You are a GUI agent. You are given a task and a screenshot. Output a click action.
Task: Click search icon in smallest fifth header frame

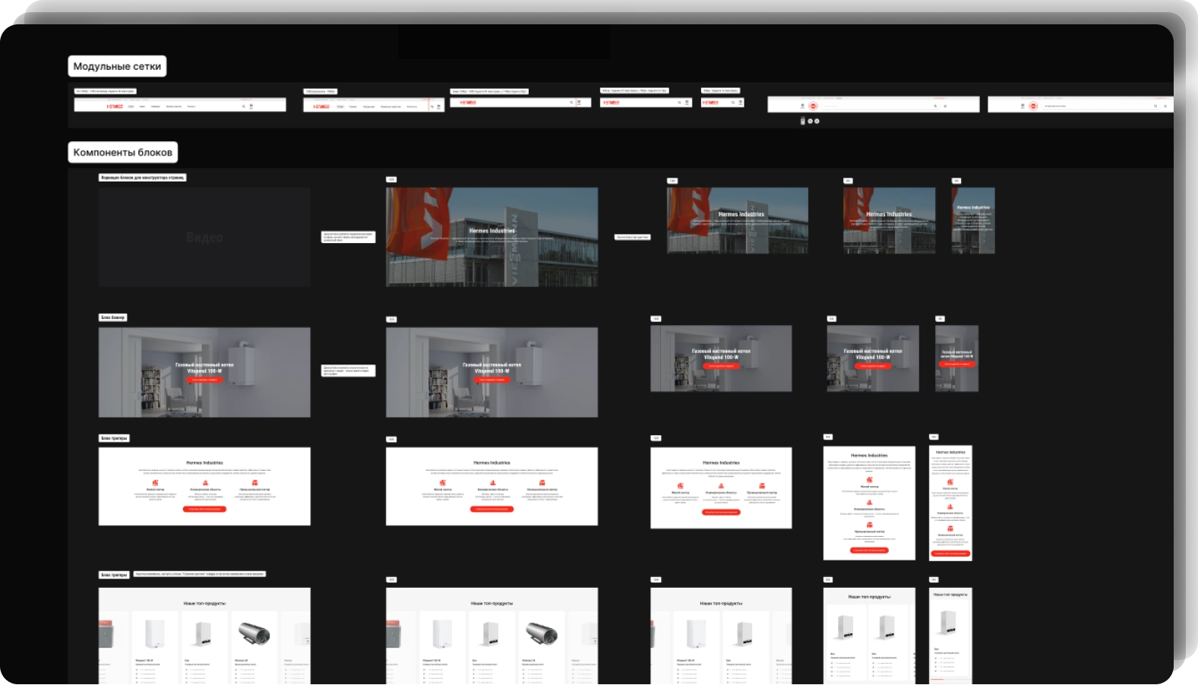tap(733, 102)
